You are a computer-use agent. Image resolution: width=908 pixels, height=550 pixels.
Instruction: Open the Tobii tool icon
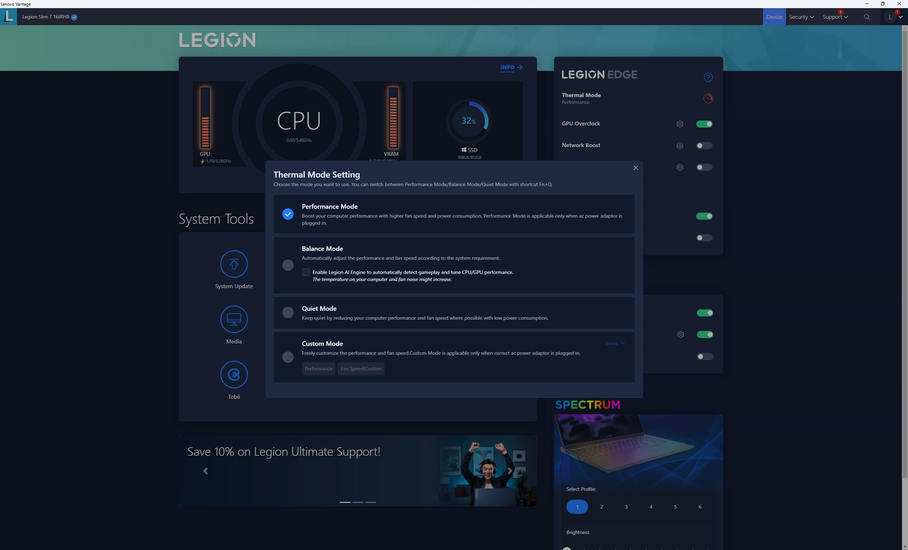(x=234, y=375)
